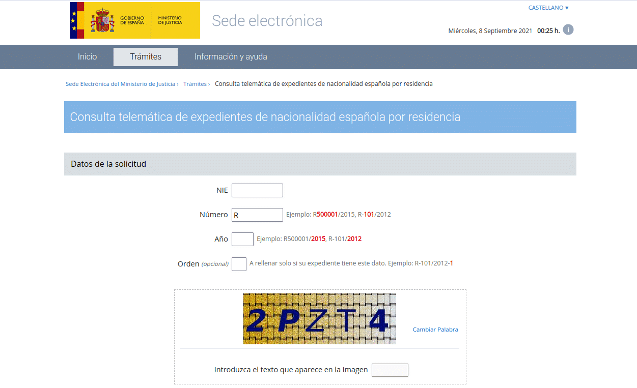This screenshot has width=637, height=388.
Task: Click the optional Orden input box
Action: point(239,264)
